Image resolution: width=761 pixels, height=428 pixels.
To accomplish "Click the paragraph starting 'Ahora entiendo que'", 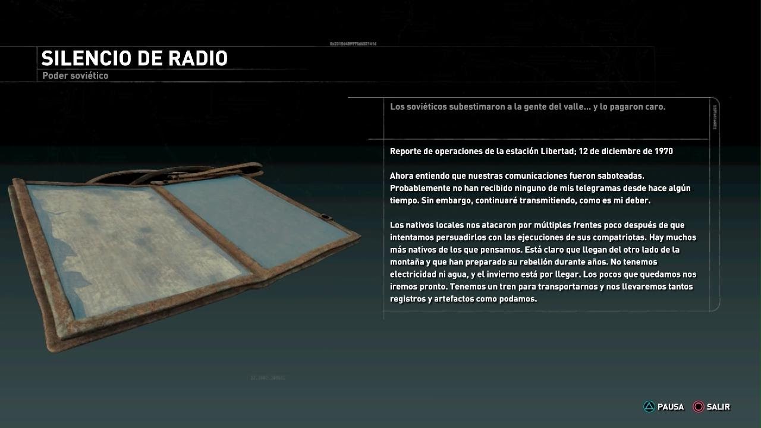I will (540, 188).
